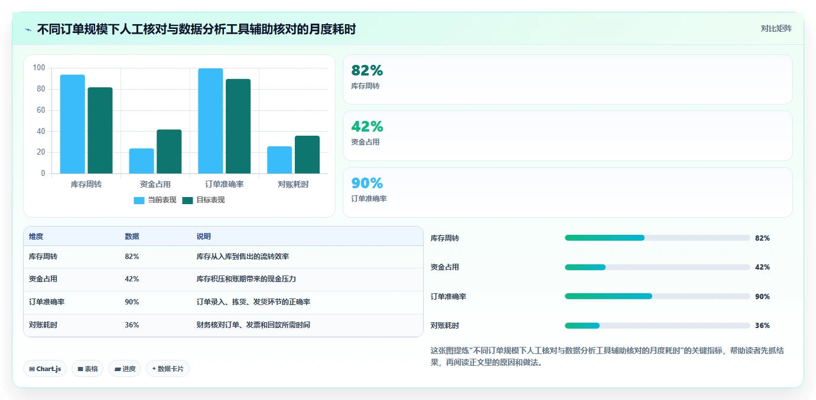
Task: Click the 对账耗时 cell in the table
Action: click(43, 325)
